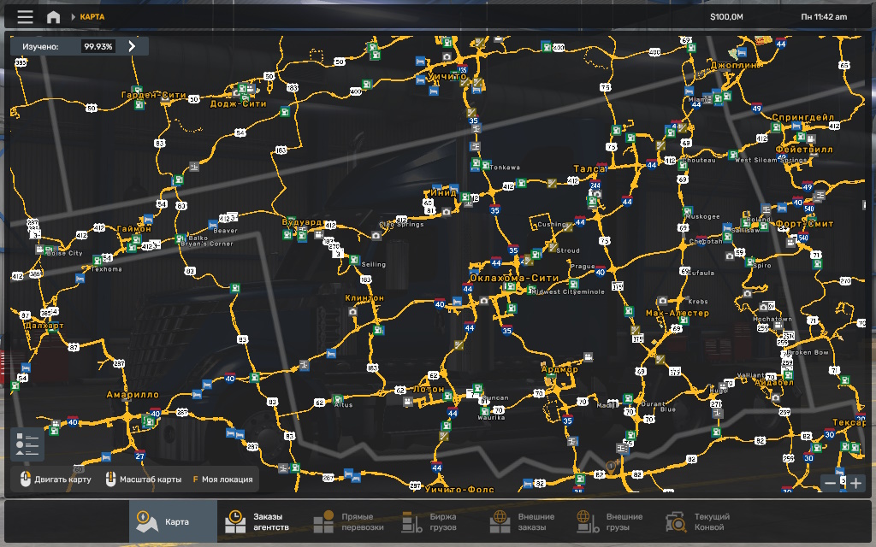Expand the explored percentage panel arrow
876x547 pixels.
point(132,47)
